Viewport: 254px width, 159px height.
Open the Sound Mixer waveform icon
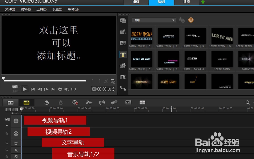pos(89,103)
